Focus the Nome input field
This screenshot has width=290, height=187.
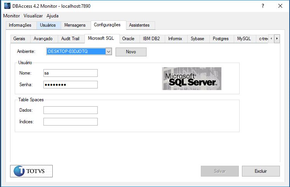tap(71, 73)
